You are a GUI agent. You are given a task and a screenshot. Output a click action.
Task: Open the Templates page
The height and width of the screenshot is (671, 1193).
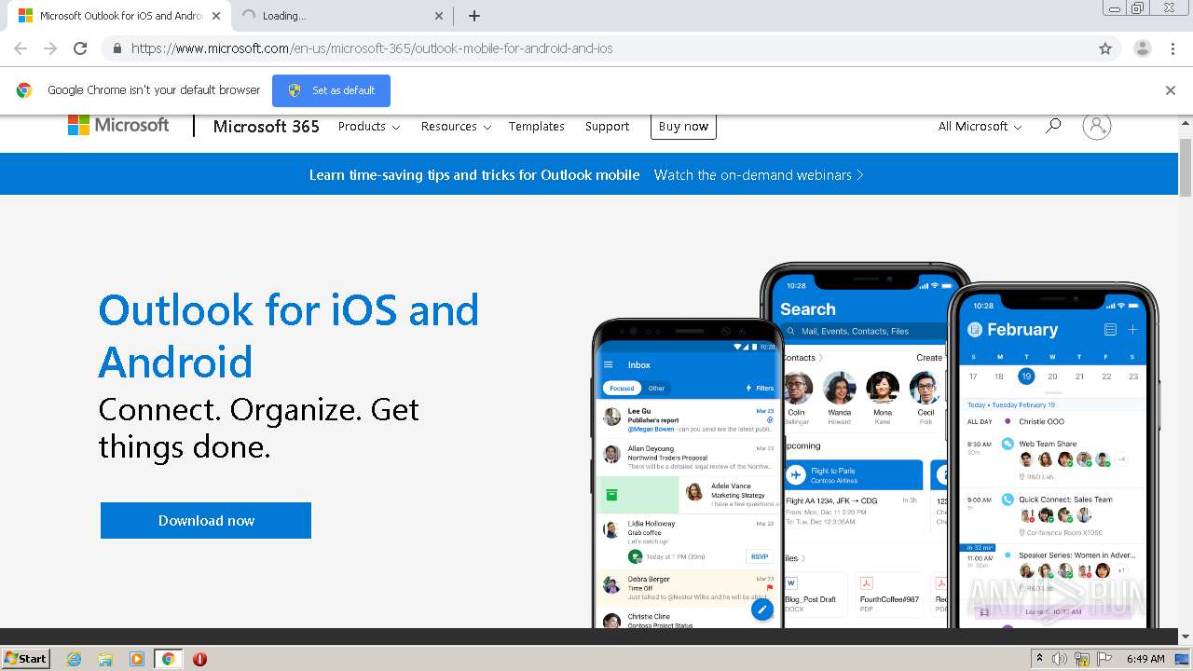[x=536, y=126]
